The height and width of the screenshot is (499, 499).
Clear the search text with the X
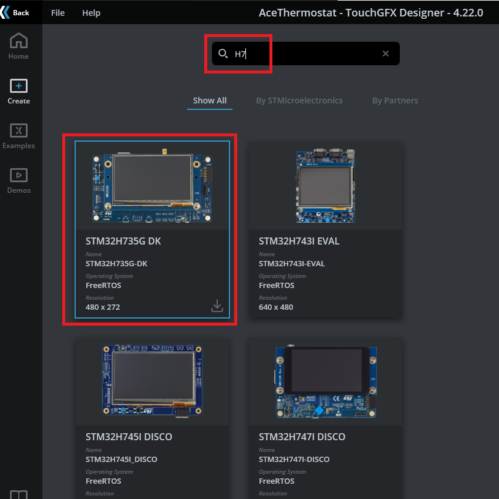coord(385,53)
